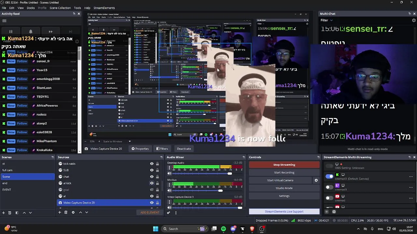The image size is (417, 234).
Task: Undock the Scenes panel
Action: click(x=53, y=157)
